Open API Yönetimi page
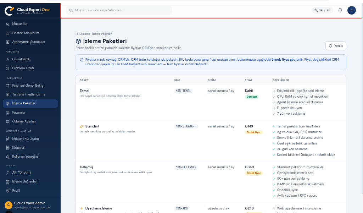This screenshot has width=363, height=213. [30, 173]
